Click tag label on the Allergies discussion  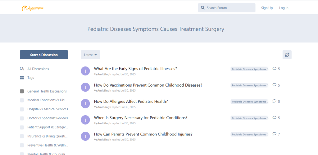coord(249,102)
